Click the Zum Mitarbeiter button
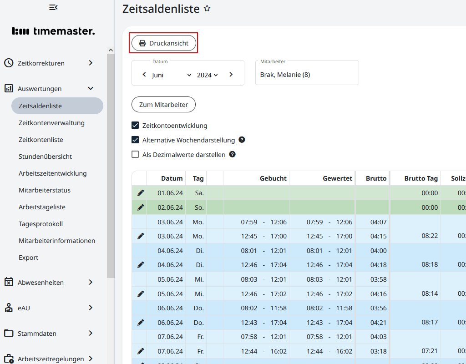This screenshot has height=364, width=466. [163, 104]
